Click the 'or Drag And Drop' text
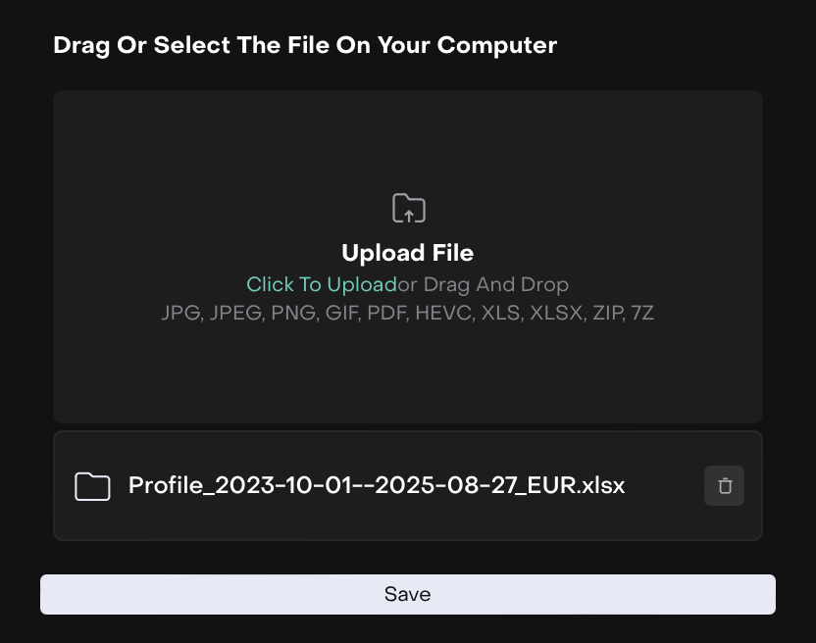Image resolution: width=816 pixels, height=643 pixels. click(x=484, y=284)
